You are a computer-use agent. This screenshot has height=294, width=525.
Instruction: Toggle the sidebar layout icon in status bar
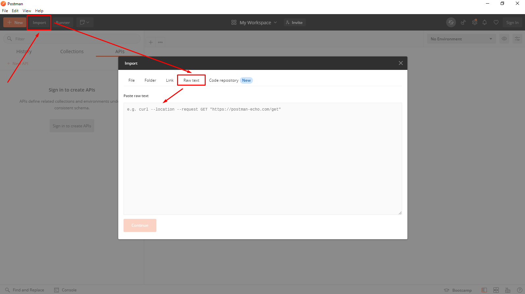pos(484,290)
